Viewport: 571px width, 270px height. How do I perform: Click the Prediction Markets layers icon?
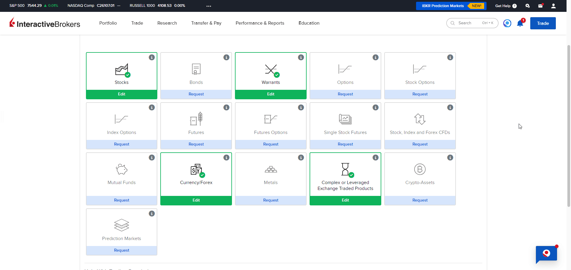pyautogui.click(x=122, y=225)
